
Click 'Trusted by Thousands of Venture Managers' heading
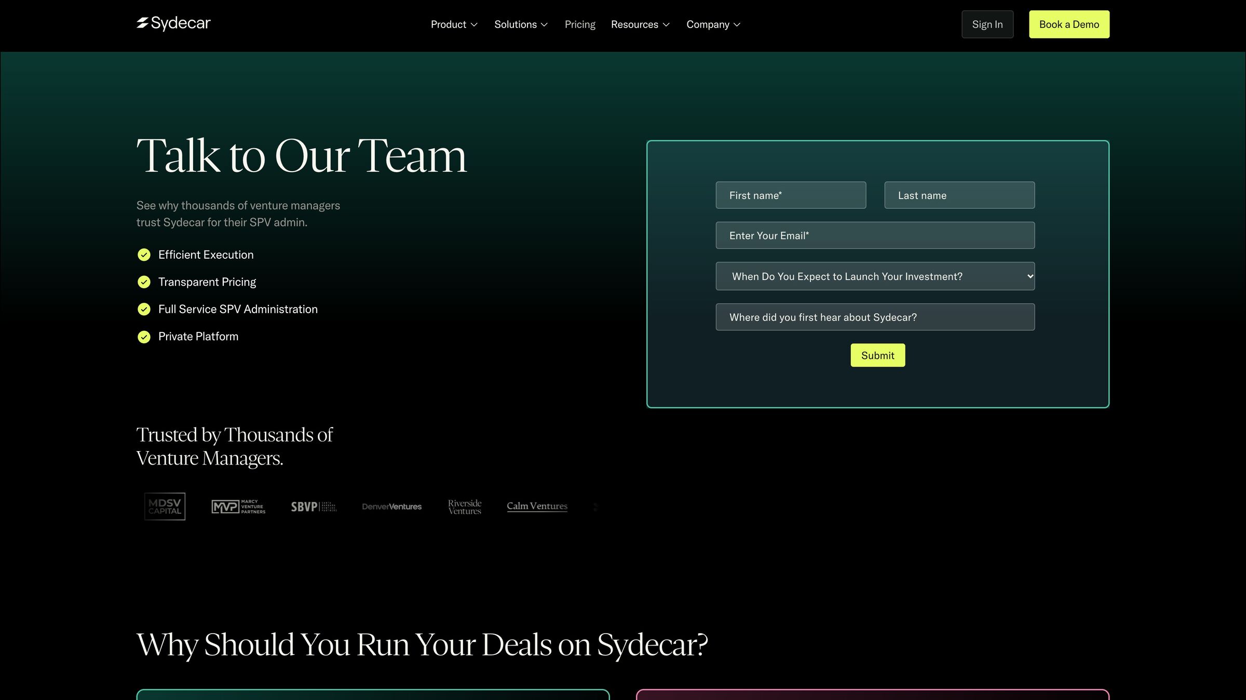click(234, 446)
